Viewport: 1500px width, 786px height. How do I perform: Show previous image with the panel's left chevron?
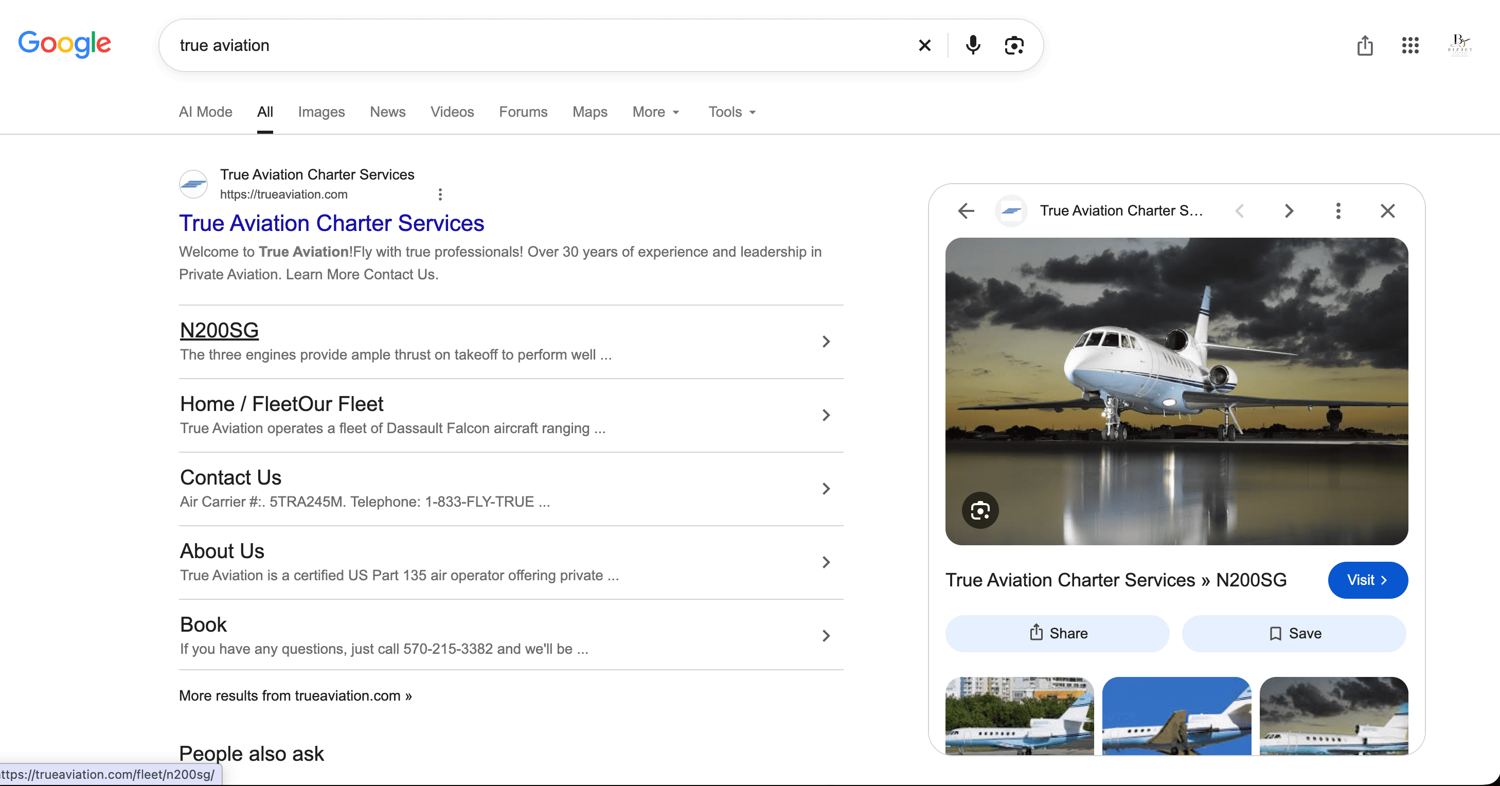pos(1240,211)
